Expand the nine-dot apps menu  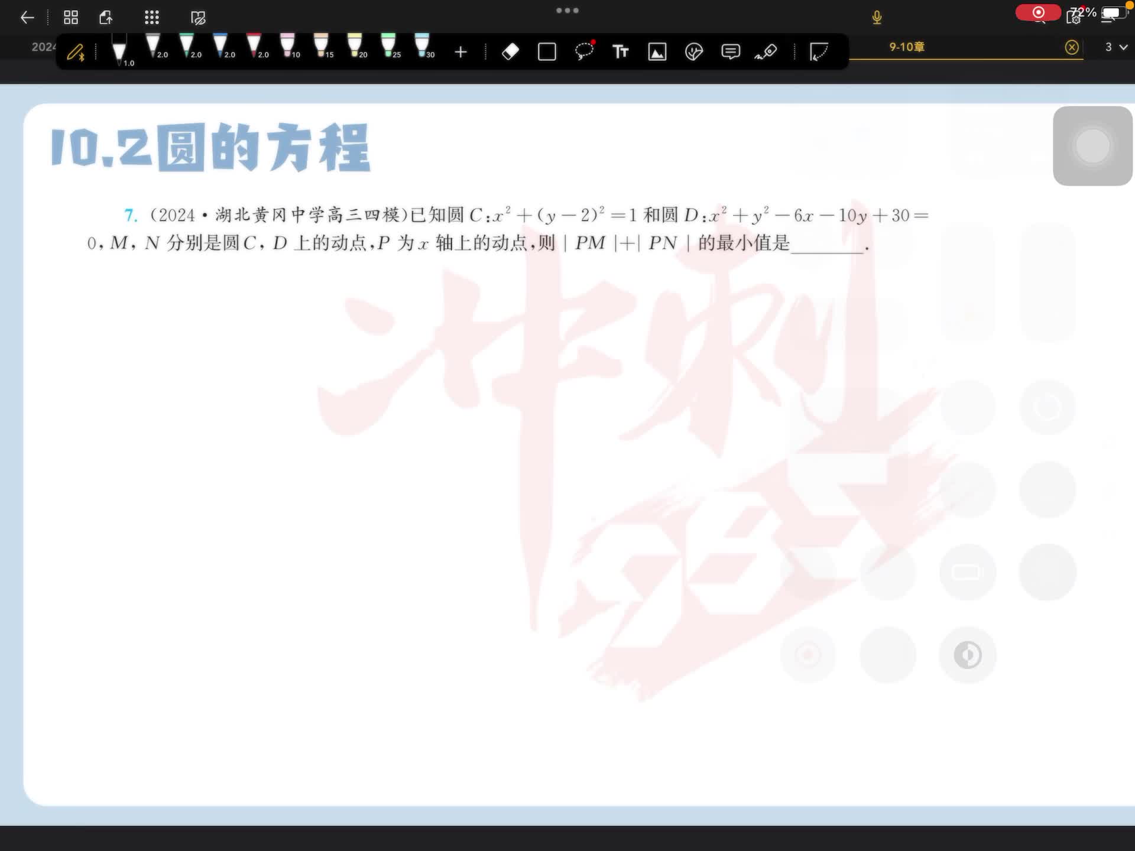coord(152,18)
